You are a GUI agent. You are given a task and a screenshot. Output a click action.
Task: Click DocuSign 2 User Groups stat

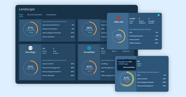pos(55,51)
